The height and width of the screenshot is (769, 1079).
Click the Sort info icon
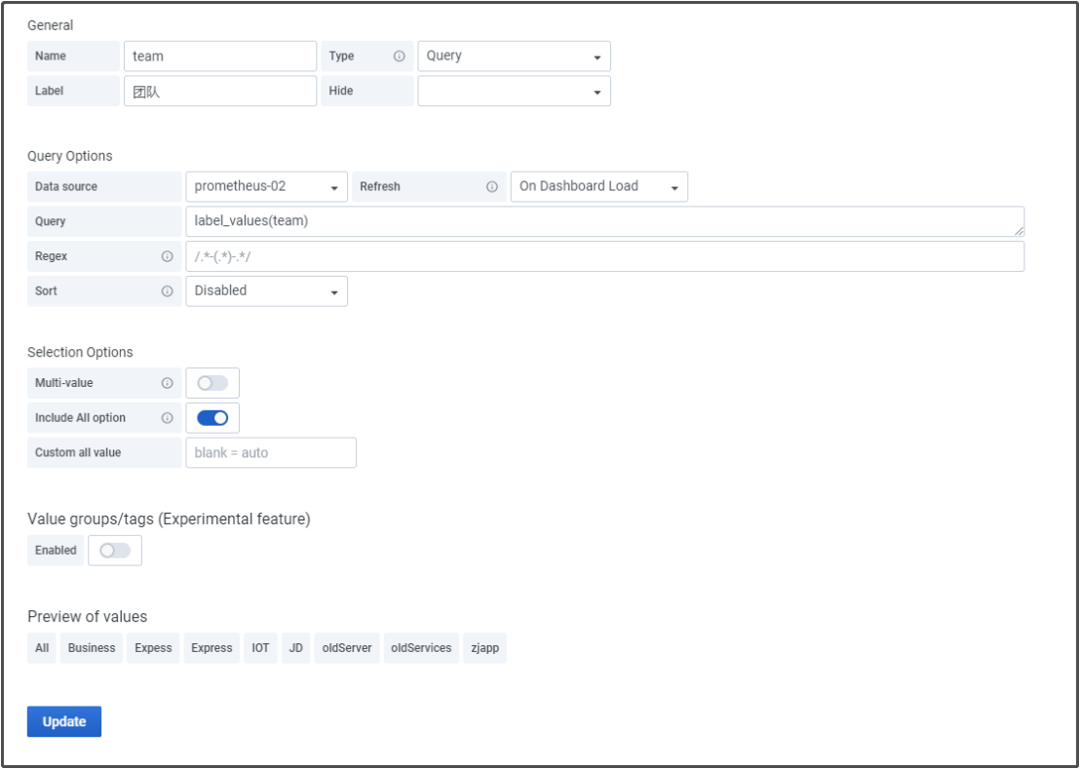pyautogui.click(x=167, y=291)
